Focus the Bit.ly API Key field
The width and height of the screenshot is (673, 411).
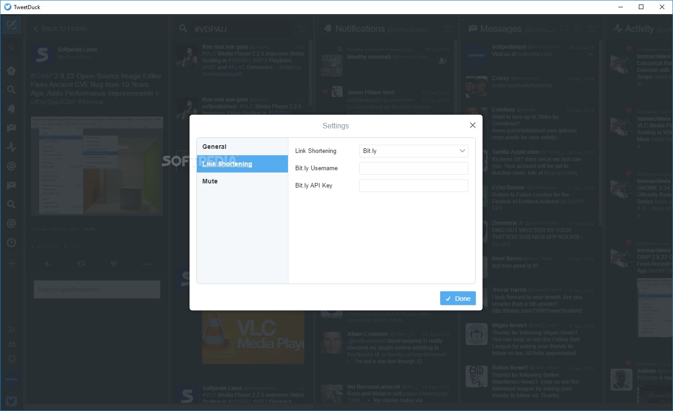click(x=414, y=186)
